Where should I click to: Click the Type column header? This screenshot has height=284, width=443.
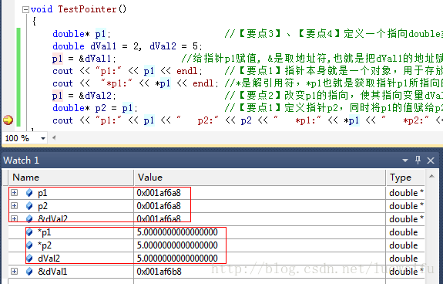click(405, 177)
